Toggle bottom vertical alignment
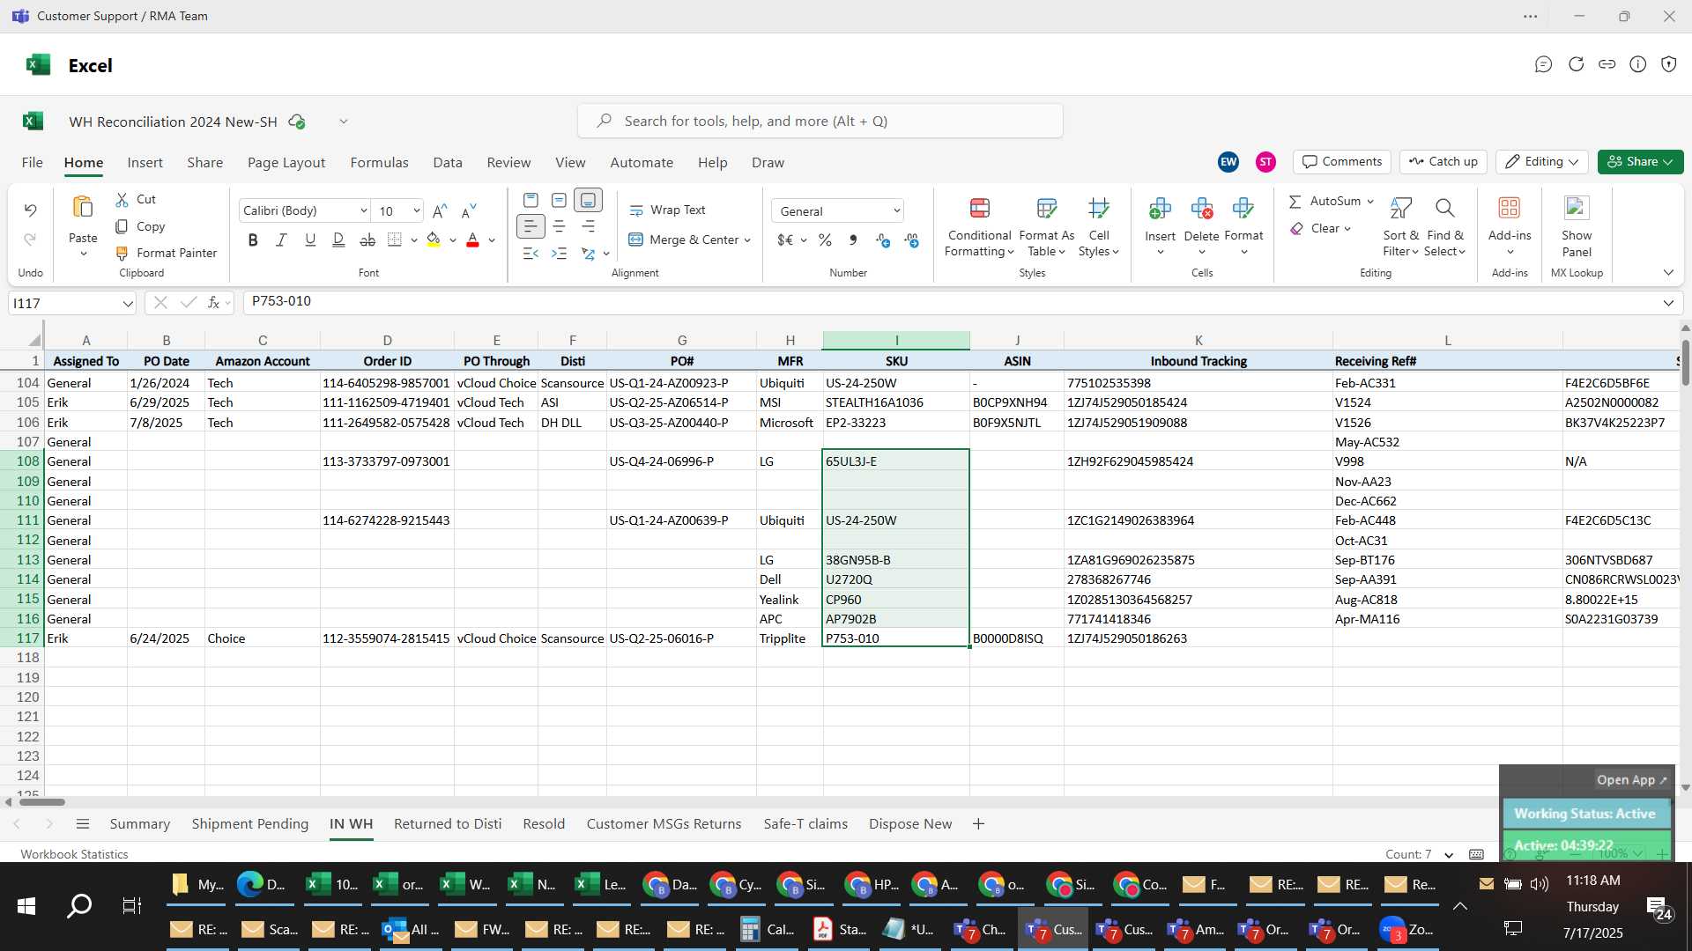The image size is (1692, 951). point(588,200)
